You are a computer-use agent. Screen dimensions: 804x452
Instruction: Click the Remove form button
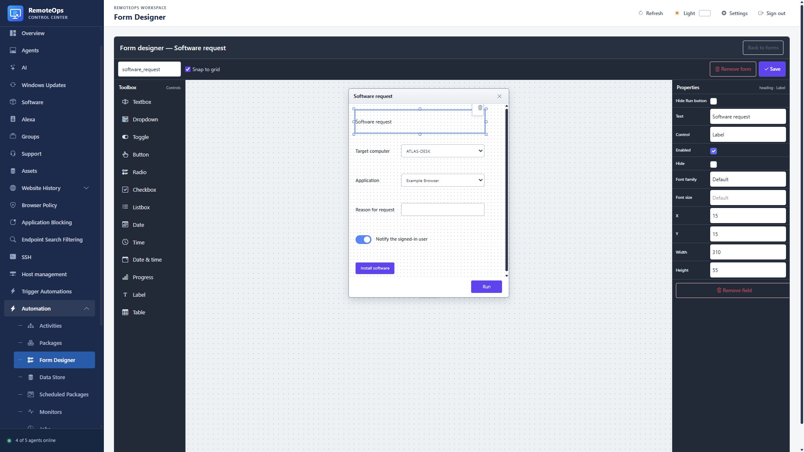coord(733,69)
